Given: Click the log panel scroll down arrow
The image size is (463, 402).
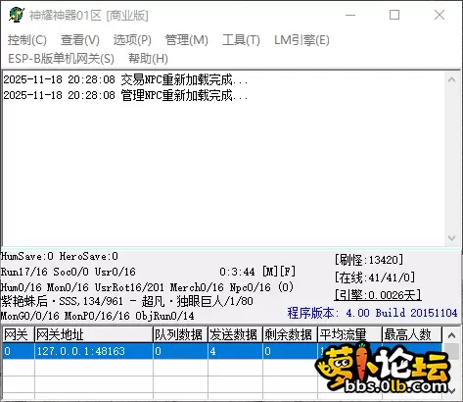Looking at the screenshot, I should [451, 238].
